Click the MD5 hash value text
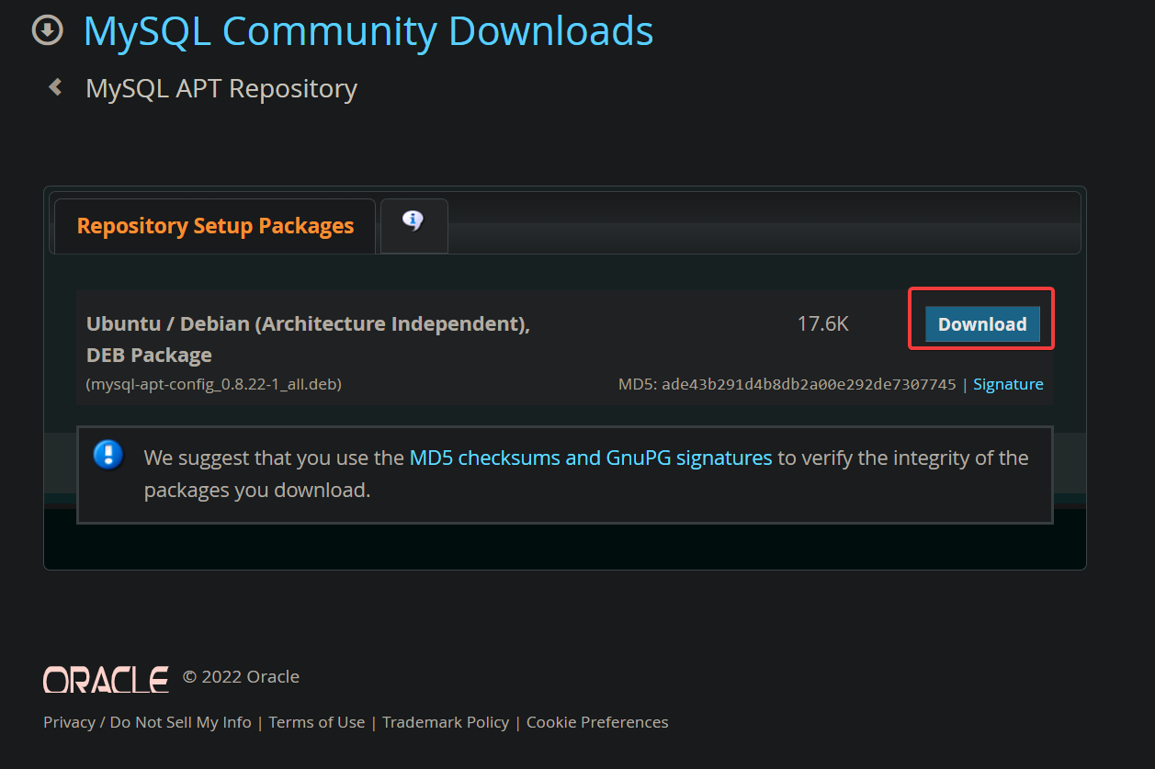The width and height of the screenshot is (1155, 769). [x=809, y=384]
